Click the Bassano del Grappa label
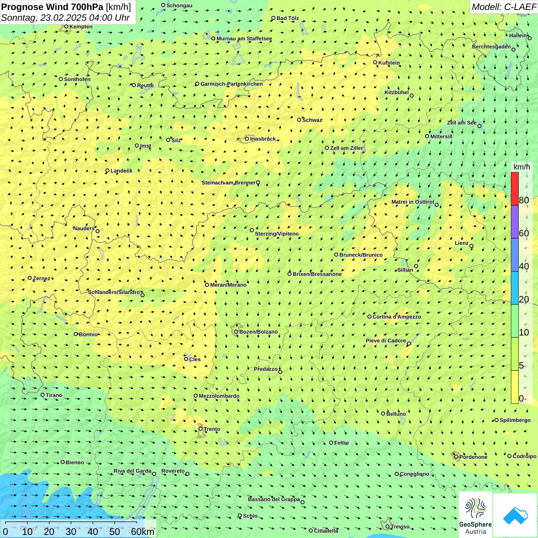This screenshot has width=538, height=538. [x=274, y=499]
